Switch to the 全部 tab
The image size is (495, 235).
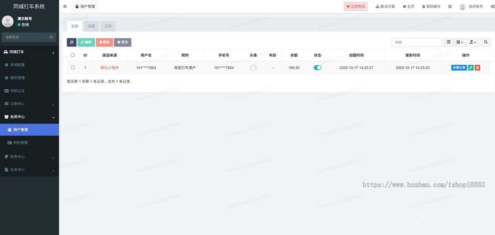pyautogui.click(x=75, y=26)
